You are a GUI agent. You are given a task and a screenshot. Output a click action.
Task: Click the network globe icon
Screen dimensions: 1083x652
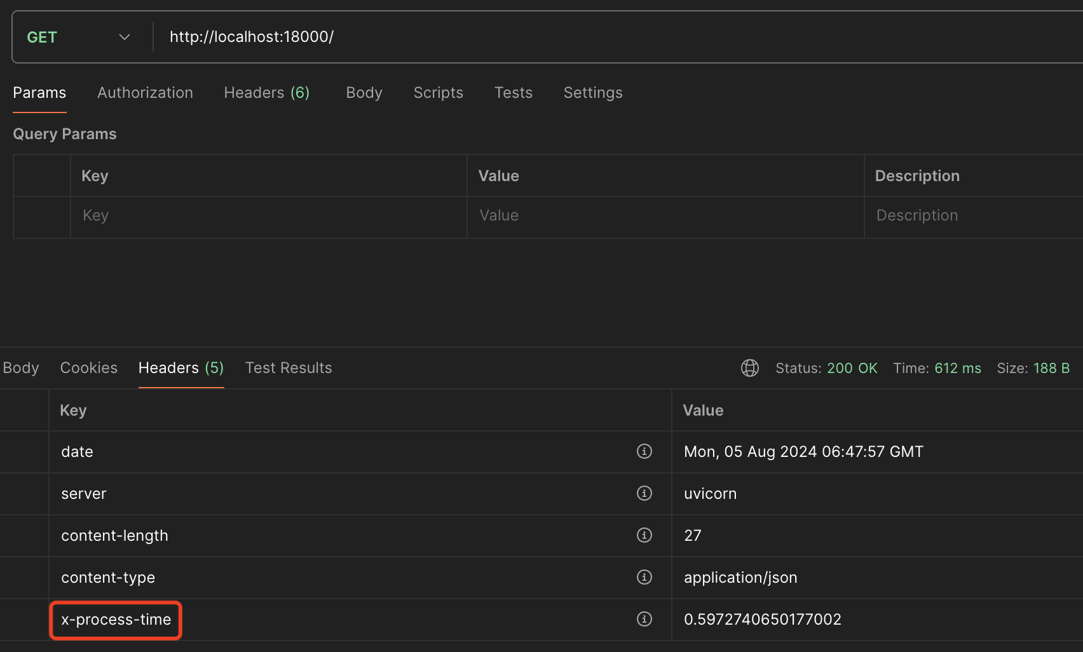(750, 368)
